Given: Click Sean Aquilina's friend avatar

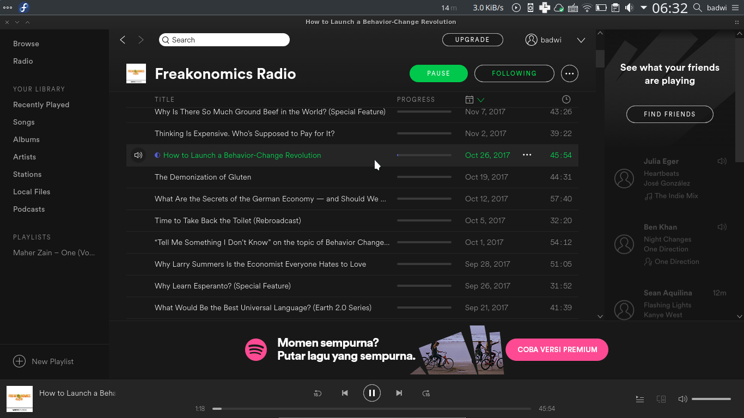Looking at the screenshot, I should pyautogui.click(x=624, y=310).
